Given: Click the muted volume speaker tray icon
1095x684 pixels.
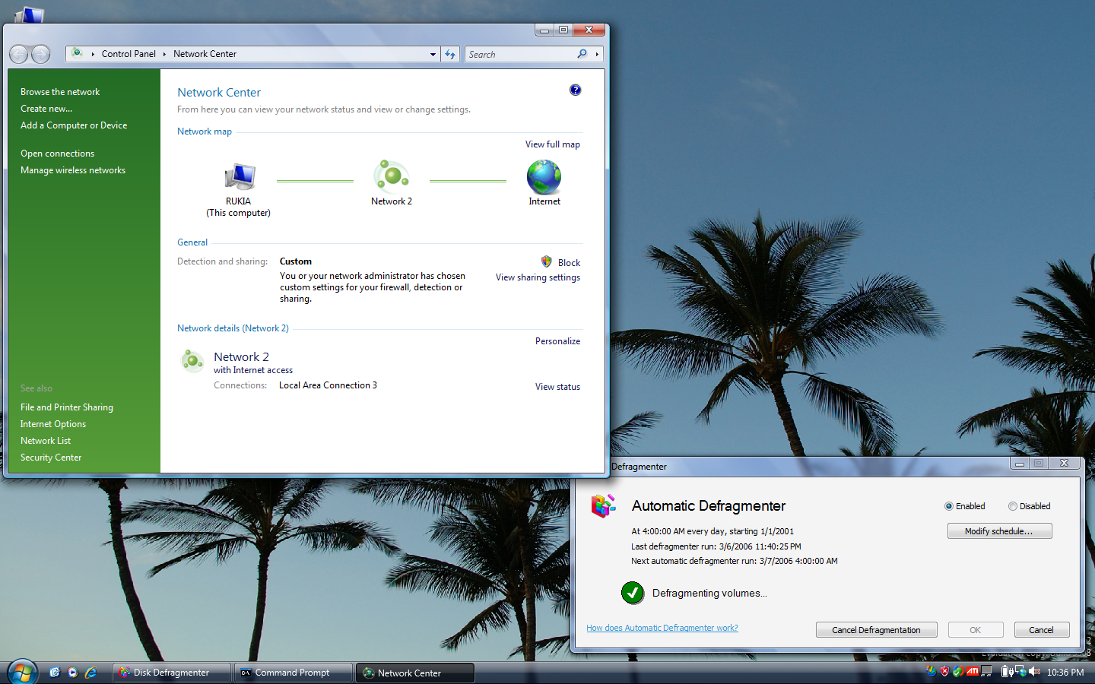Looking at the screenshot, I should [x=1034, y=672].
